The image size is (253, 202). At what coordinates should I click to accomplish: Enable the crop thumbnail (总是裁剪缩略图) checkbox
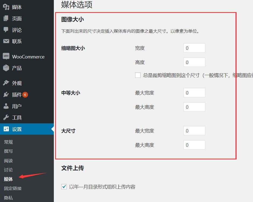[x=138, y=75]
